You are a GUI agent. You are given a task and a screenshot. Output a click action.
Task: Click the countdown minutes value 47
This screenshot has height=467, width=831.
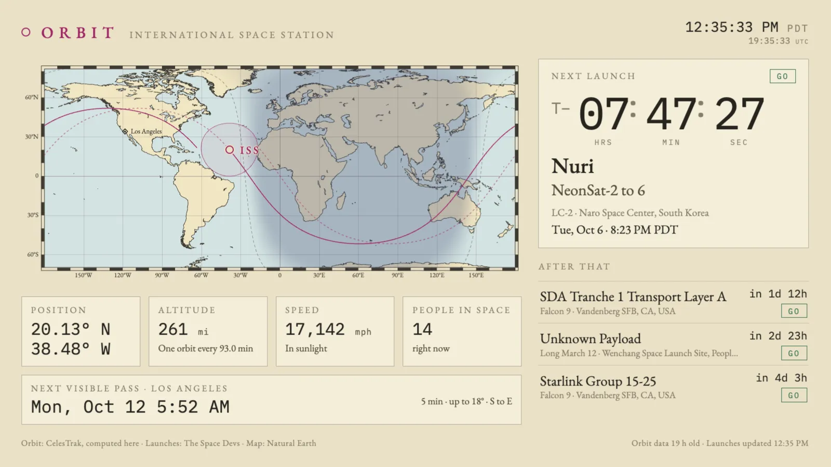(x=671, y=114)
